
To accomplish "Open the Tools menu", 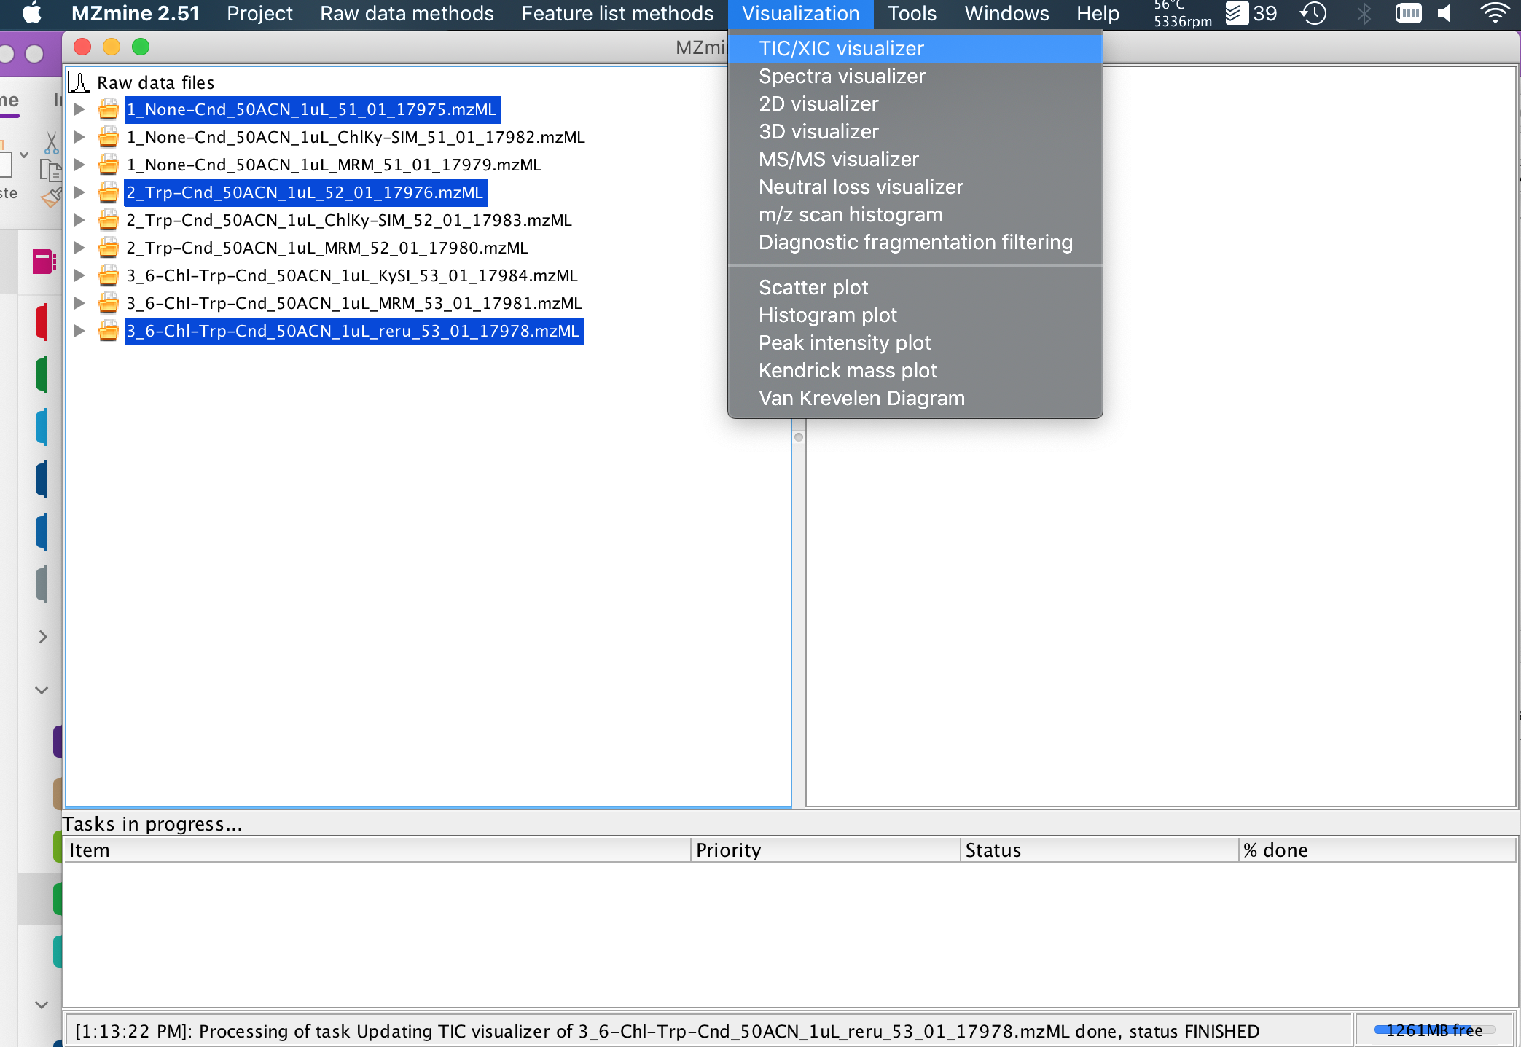I will click(912, 13).
